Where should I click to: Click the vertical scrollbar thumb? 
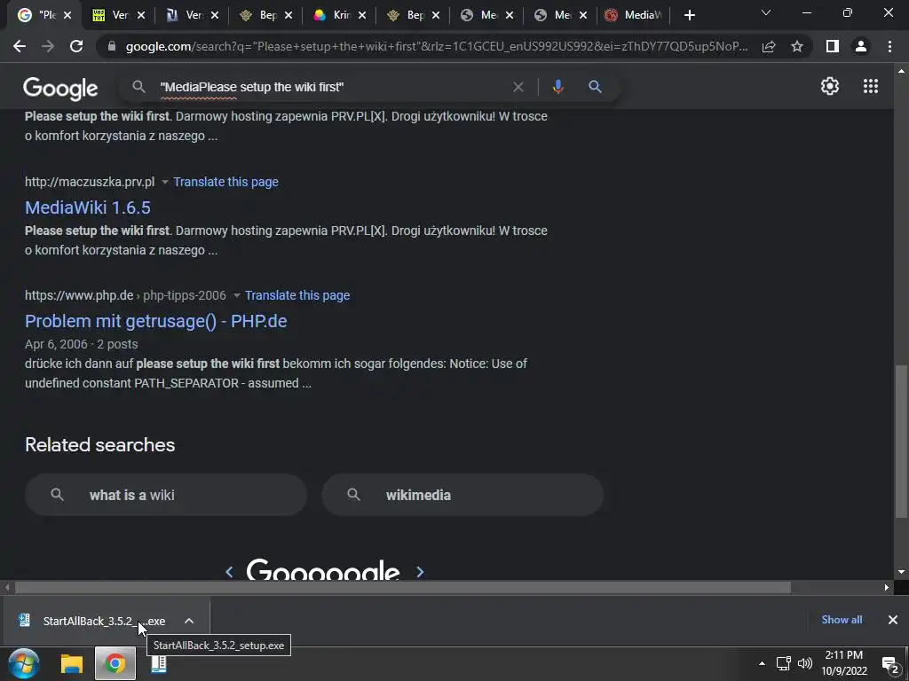tap(901, 442)
